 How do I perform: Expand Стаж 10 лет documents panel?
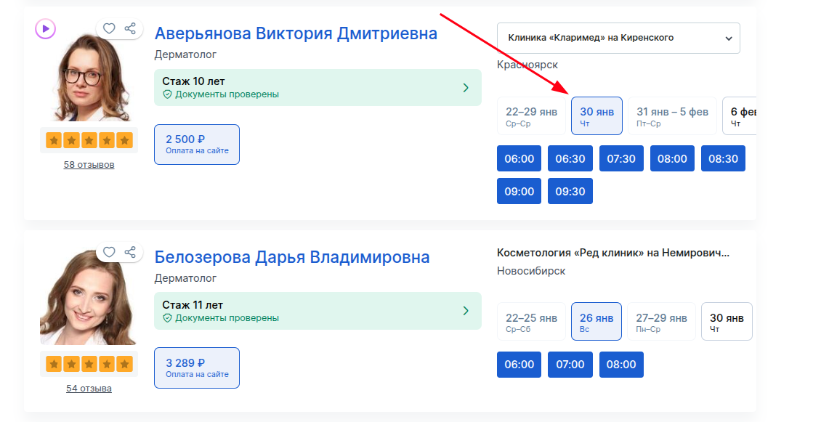pyautogui.click(x=318, y=87)
